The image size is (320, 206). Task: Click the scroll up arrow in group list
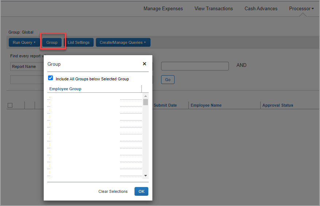[146, 96]
